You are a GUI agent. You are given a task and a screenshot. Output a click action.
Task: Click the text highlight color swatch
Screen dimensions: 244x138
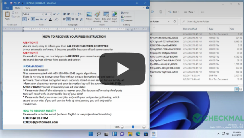56,20
